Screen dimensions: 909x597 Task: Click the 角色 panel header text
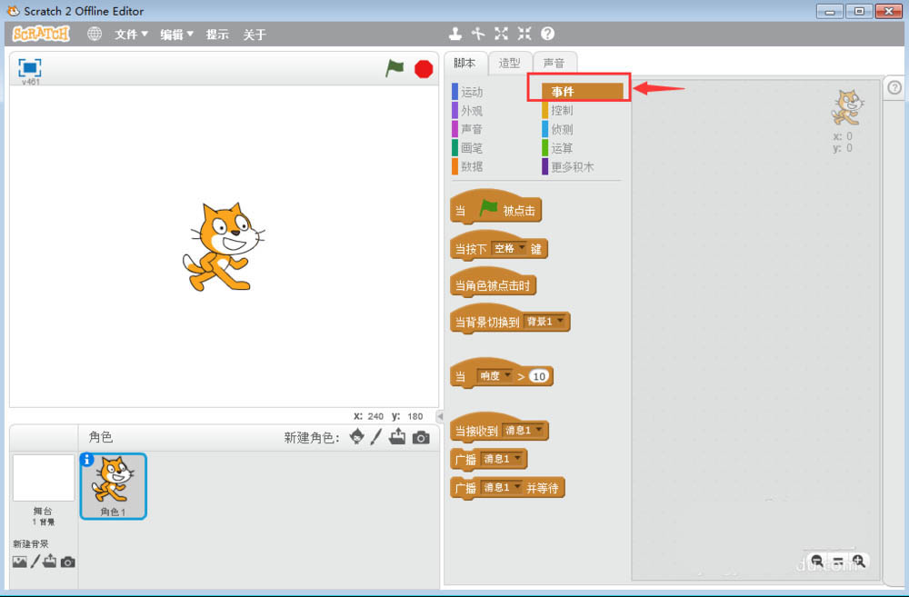click(x=100, y=436)
